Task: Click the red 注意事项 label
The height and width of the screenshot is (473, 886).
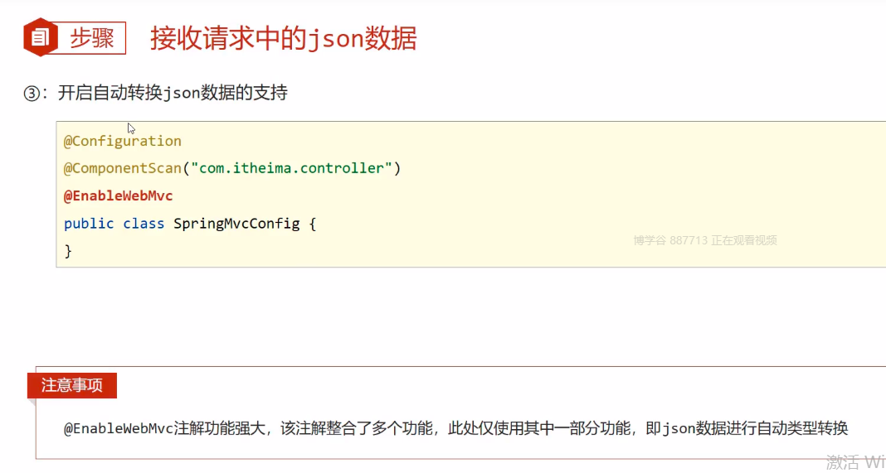Action: 72,385
